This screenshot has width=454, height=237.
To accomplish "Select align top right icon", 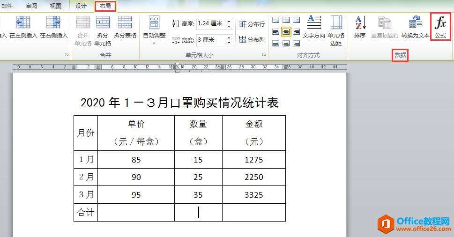I will coord(296,20).
